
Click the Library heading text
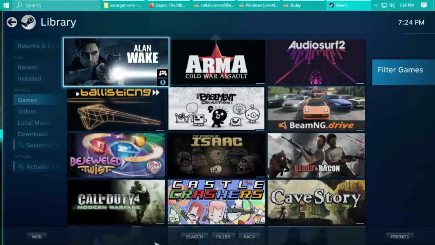tap(58, 22)
